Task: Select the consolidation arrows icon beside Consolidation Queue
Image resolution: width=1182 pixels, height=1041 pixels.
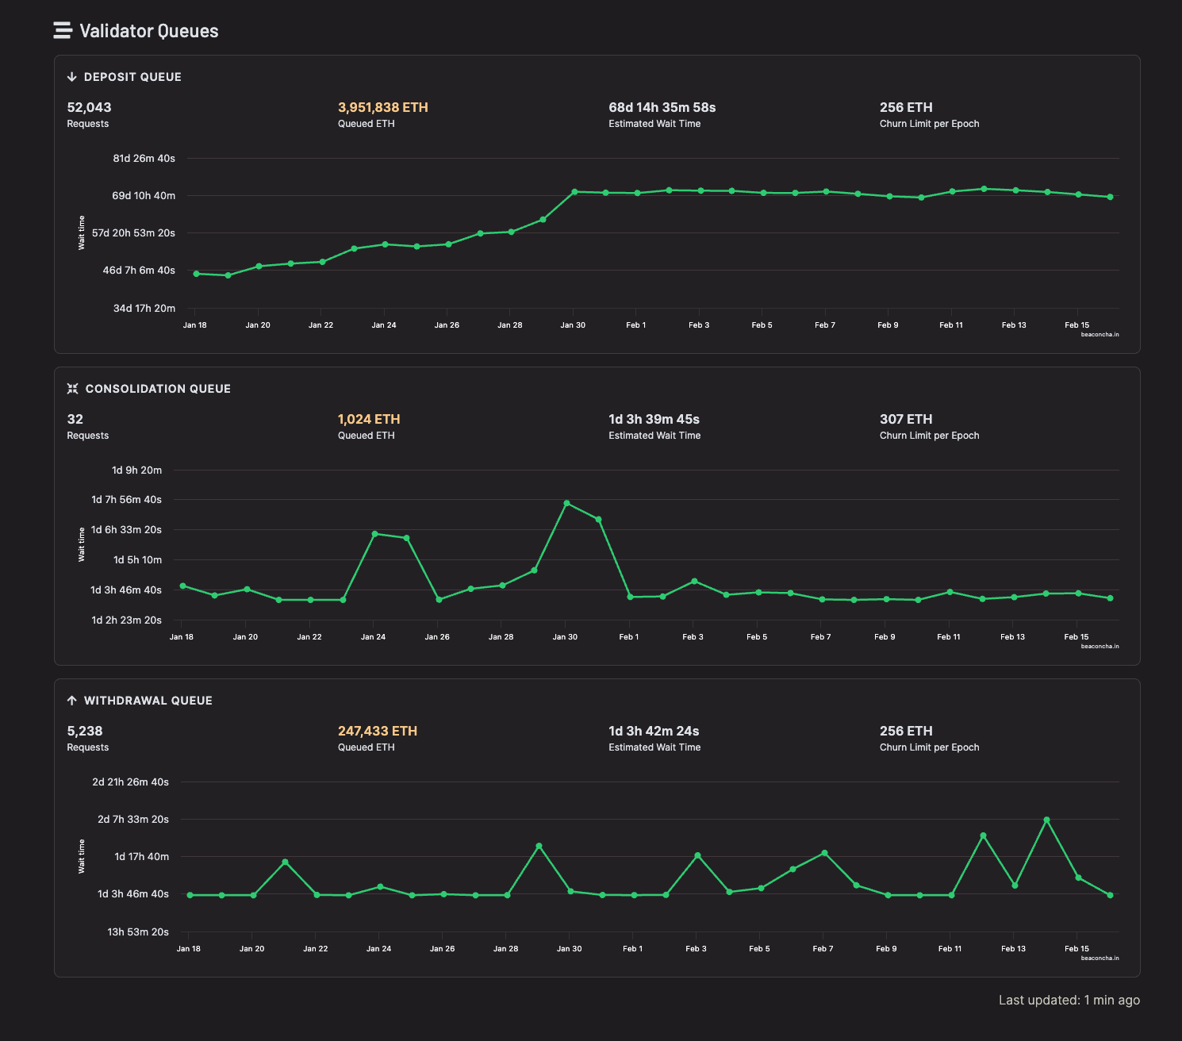Action: pyautogui.click(x=72, y=389)
